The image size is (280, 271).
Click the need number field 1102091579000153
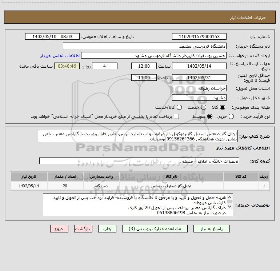pos(199,37)
